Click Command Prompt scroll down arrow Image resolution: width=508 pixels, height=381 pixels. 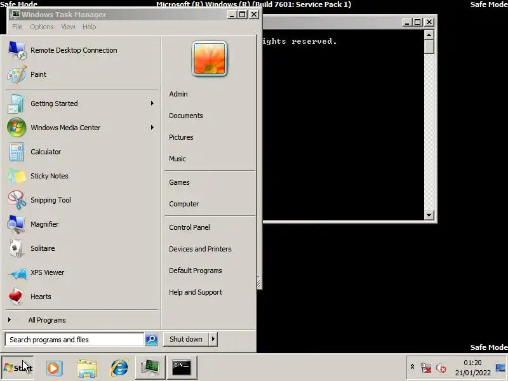(429, 215)
